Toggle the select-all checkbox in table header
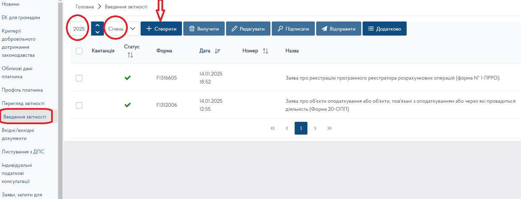This screenshot has height=199, width=521. pyautogui.click(x=79, y=51)
